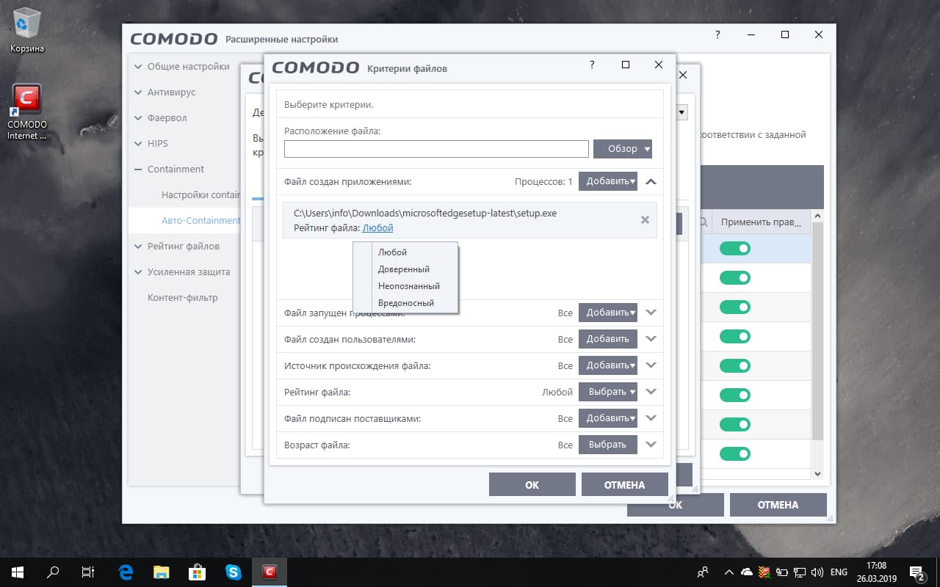Click the COMODO taskbar button
The height and width of the screenshot is (587, 940).
pyautogui.click(x=269, y=572)
